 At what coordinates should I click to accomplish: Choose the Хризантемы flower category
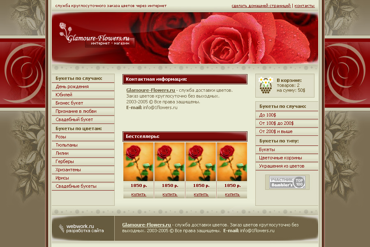pyautogui.click(x=68, y=170)
